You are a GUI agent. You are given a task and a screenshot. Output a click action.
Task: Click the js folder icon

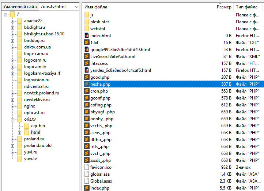87,15
